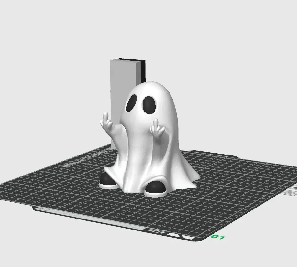Select the green plate number 01 label
This screenshot has height=267, width=297.
pos(218,237)
